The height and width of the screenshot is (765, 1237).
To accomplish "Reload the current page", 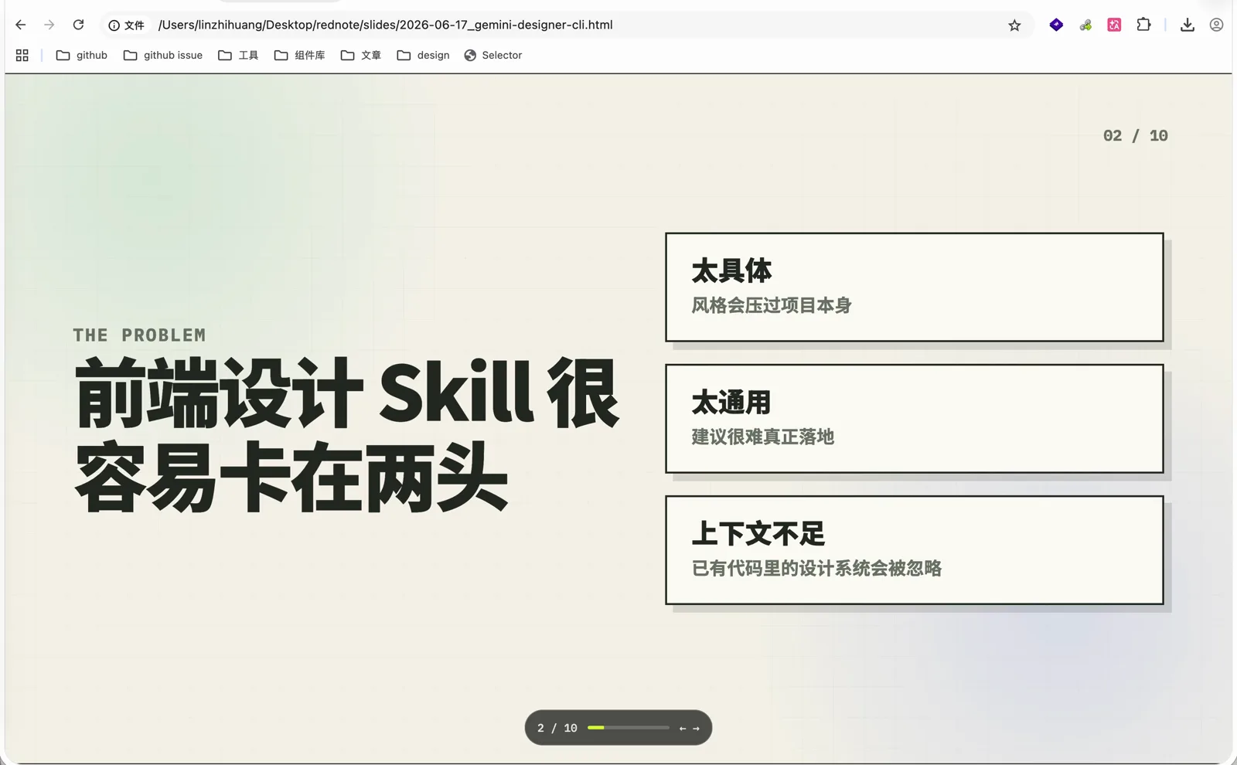I will coord(78,25).
